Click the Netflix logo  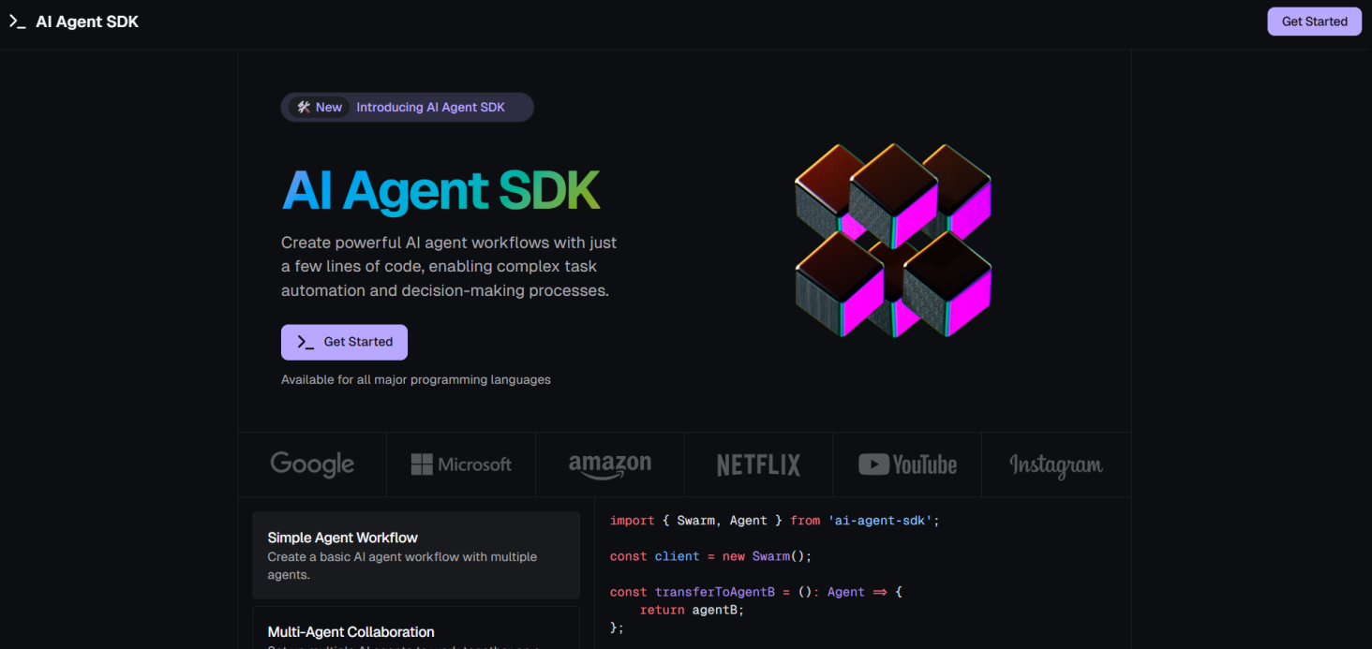[x=758, y=465]
